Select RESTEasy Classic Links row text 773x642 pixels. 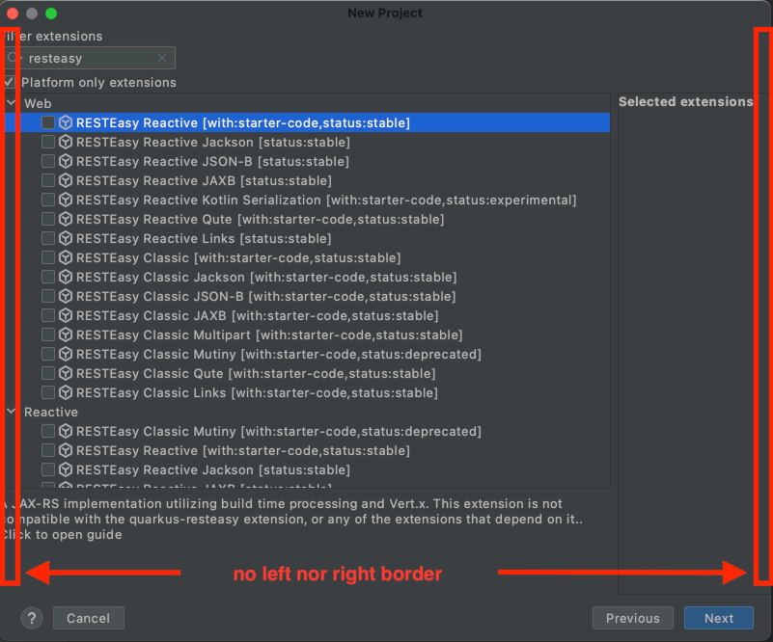click(257, 393)
